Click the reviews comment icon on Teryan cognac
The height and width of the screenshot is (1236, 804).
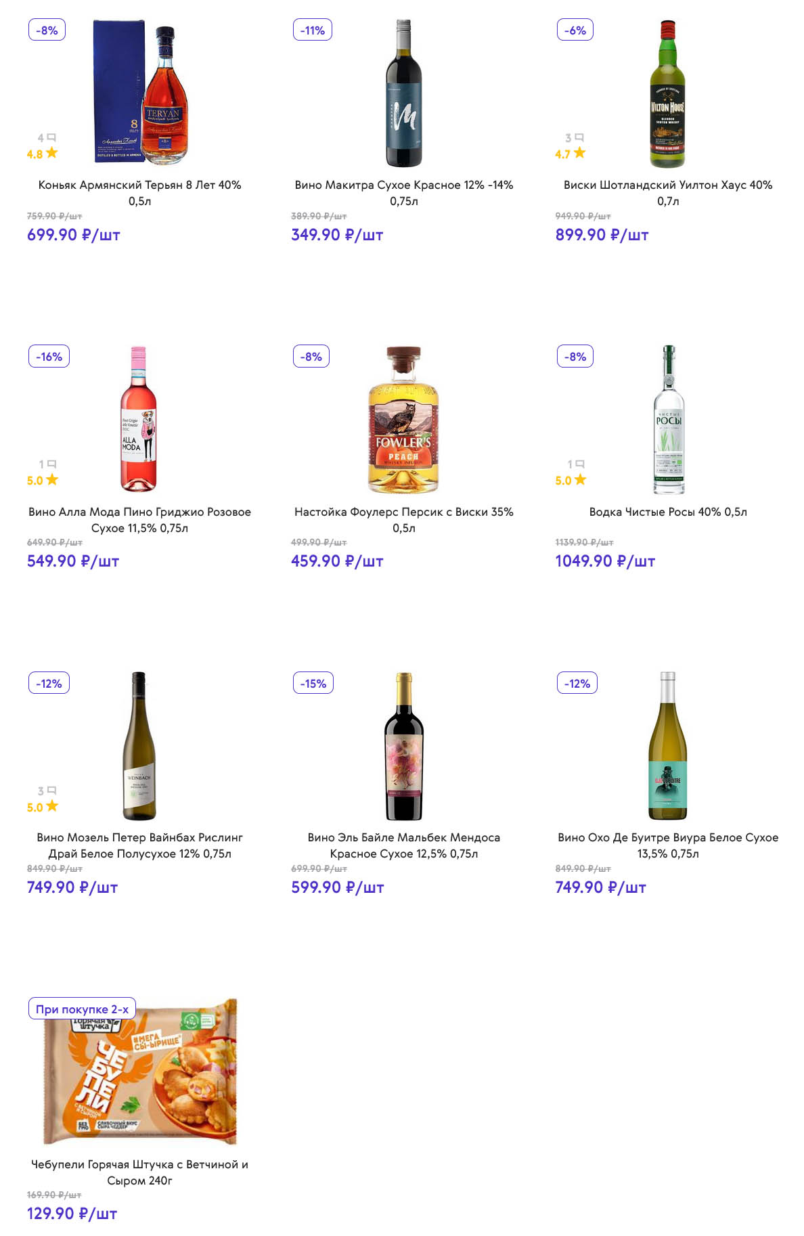[51, 137]
